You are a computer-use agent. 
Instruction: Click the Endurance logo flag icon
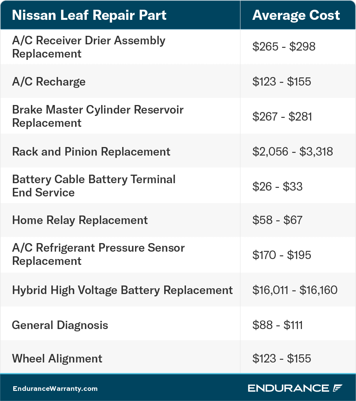[x=338, y=388]
